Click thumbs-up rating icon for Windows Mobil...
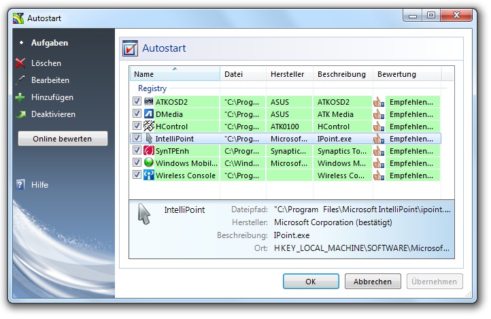 379,163
